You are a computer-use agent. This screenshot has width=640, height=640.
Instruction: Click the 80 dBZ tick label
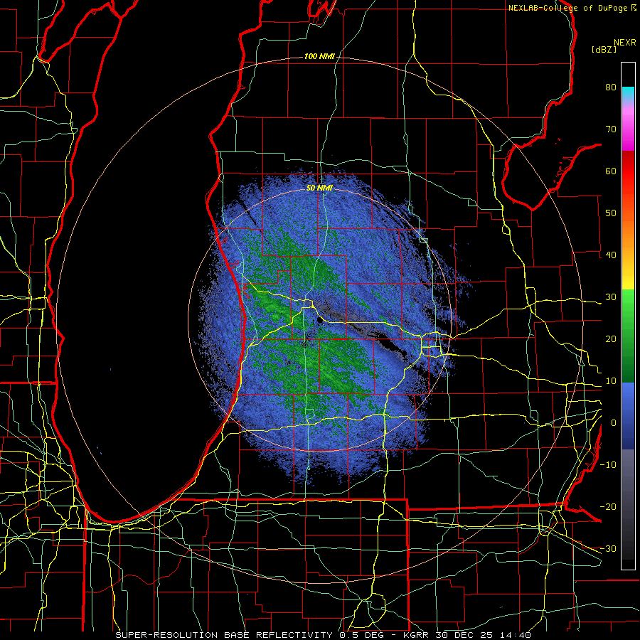tap(611, 87)
